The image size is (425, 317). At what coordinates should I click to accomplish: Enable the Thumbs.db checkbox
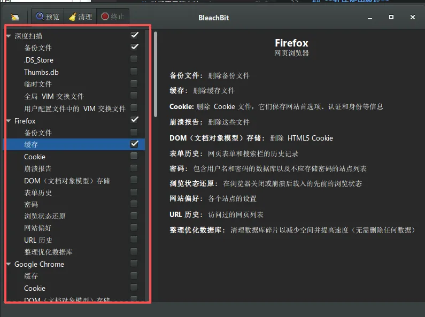[x=134, y=71]
